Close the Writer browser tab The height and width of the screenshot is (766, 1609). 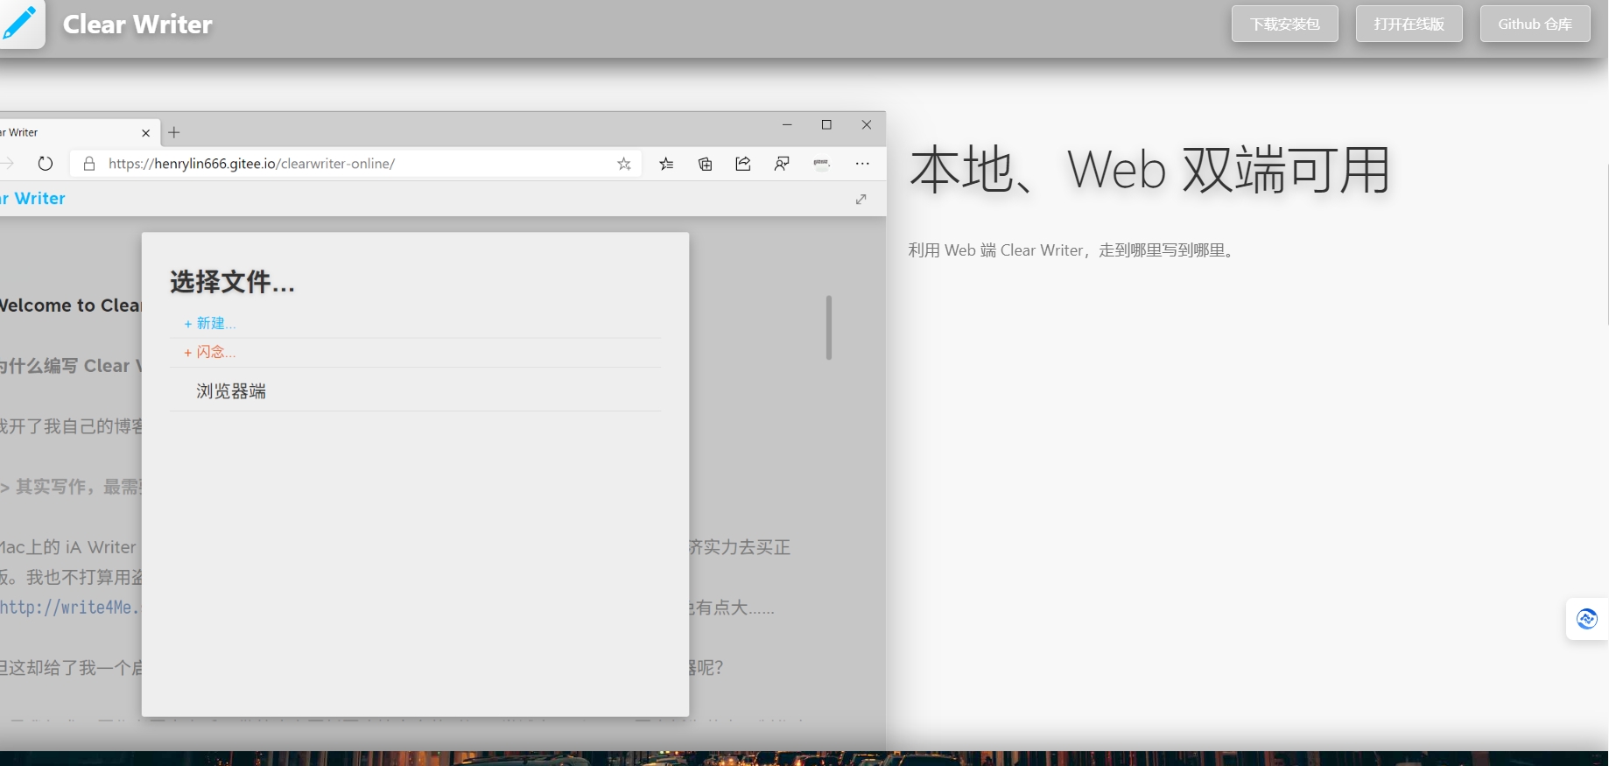[146, 133]
